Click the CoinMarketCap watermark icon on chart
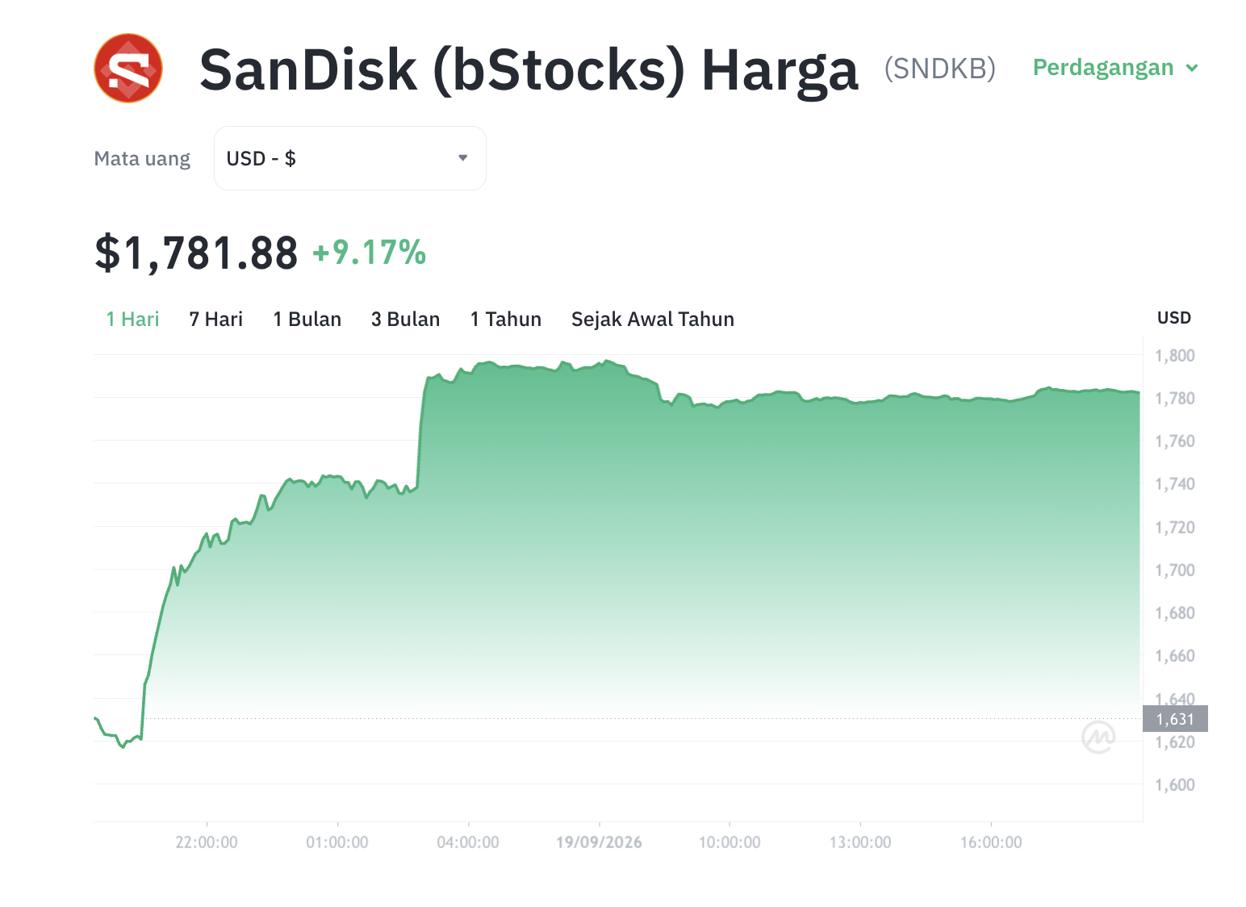 coord(1098,737)
